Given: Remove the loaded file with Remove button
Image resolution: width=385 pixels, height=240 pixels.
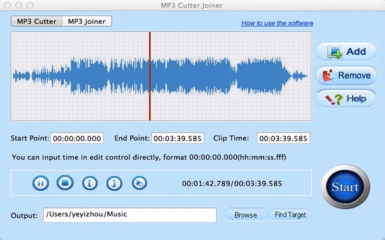Looking at the screenshot, I should 346,75.
